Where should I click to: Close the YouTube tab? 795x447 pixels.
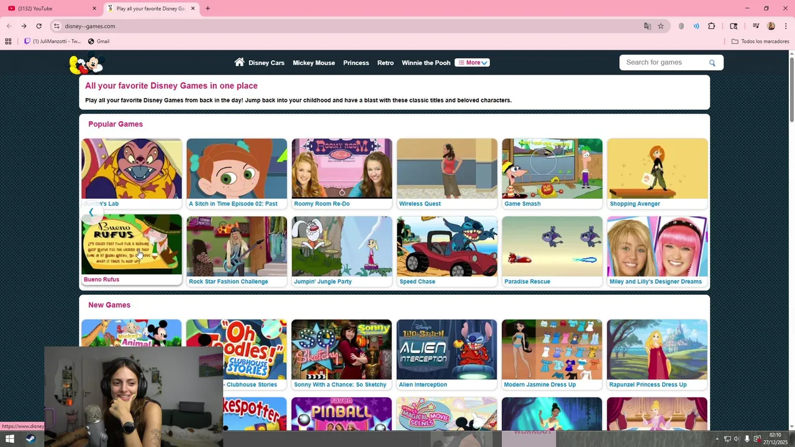pos(94,8)
